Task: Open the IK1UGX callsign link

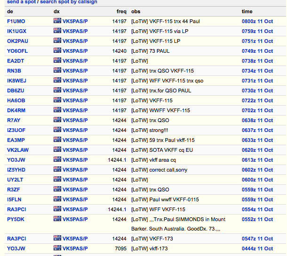Action: point(16,31)
